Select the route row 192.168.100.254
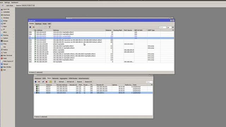This screenshot has height=127, width=226. pyautogui.click(x=101, y=62)
